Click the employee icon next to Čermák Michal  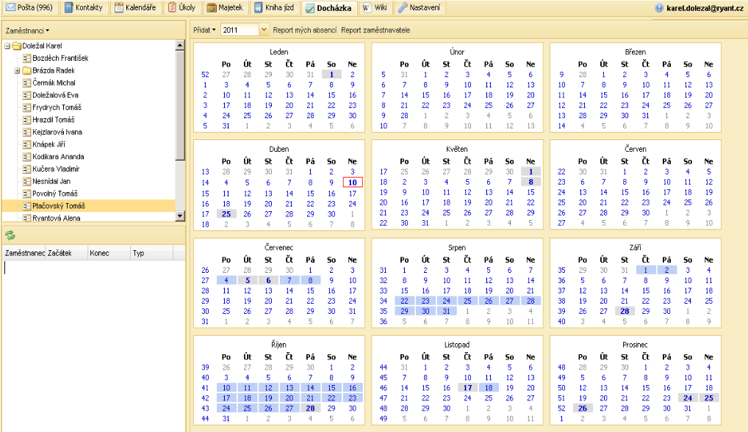tap(26, 83)
